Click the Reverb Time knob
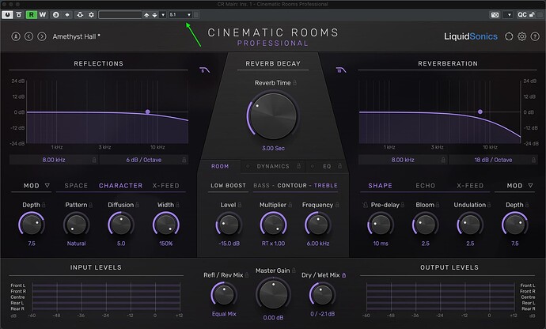The height and width of the screenshot is (329, 546). point(273,116)
